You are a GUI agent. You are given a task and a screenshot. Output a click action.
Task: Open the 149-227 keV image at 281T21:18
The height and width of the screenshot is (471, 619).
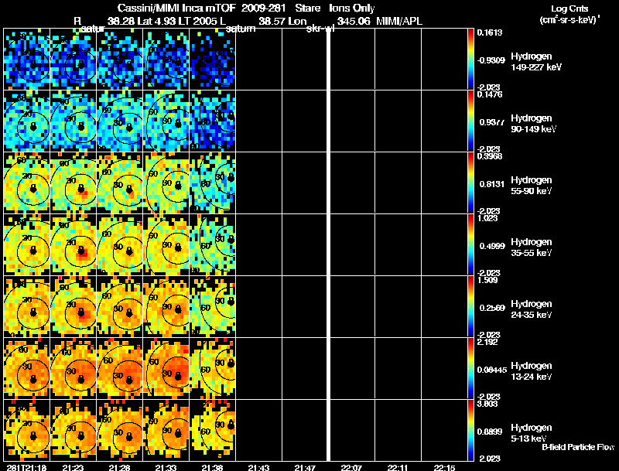(x=26, y=60)
